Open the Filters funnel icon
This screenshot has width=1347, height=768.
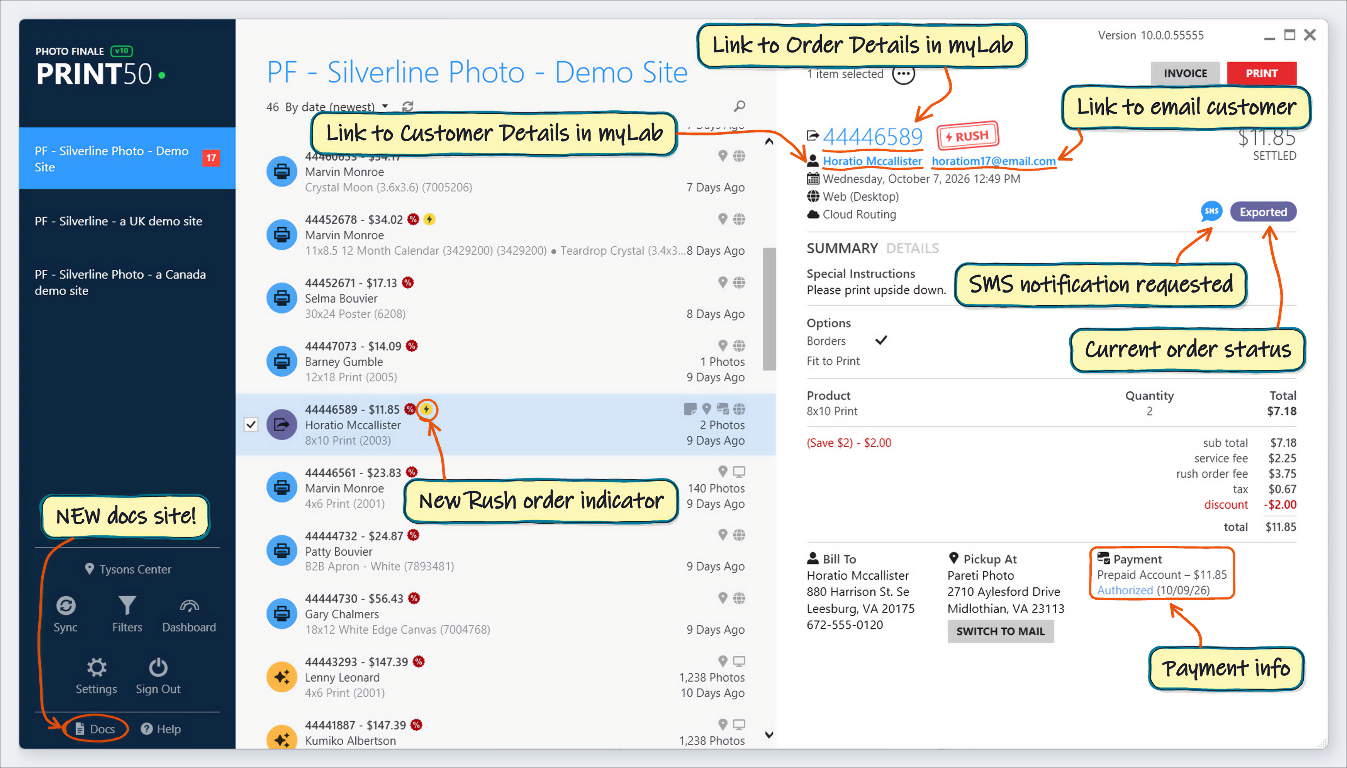[127, 606]
